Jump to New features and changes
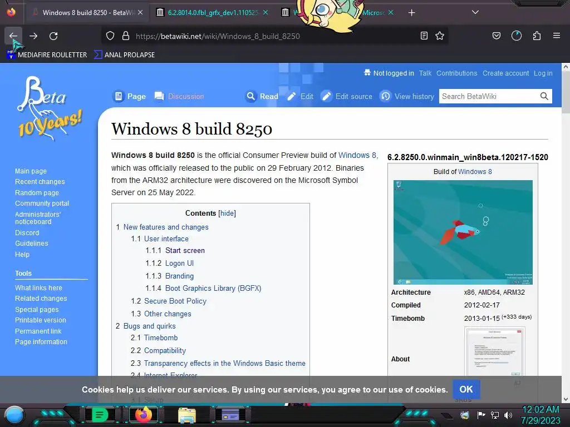Viewport: 570px width, 427px height. [166, 227]
